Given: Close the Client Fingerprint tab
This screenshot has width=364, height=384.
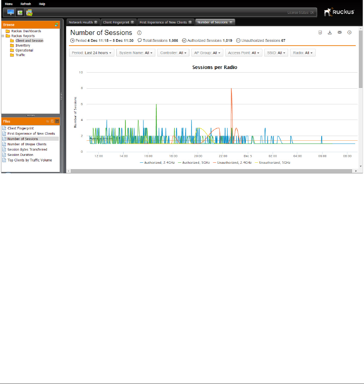Looking at the screenshot, I should pos(132,22).
